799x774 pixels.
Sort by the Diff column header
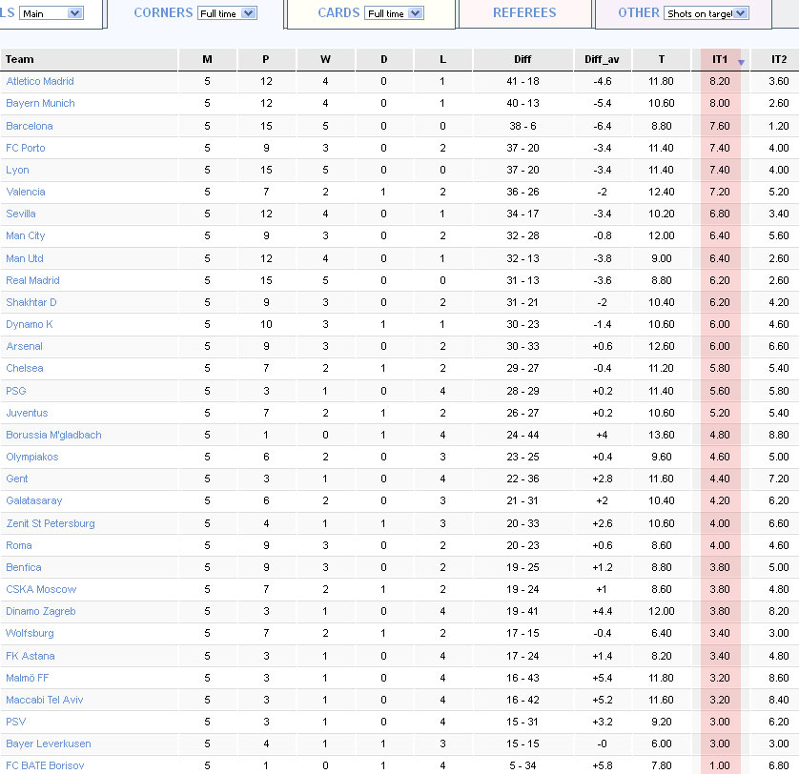pos(522,59)
